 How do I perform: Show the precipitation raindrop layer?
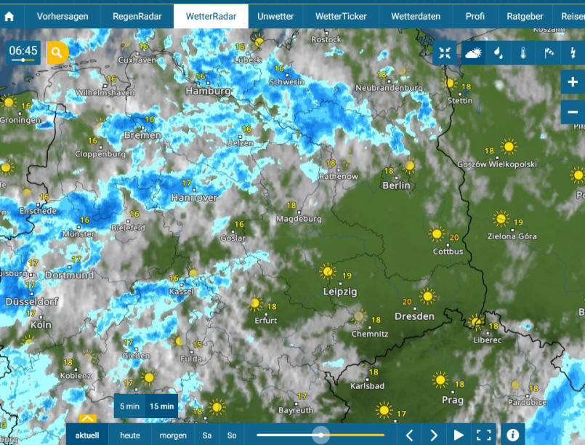[x=498, y=52]
